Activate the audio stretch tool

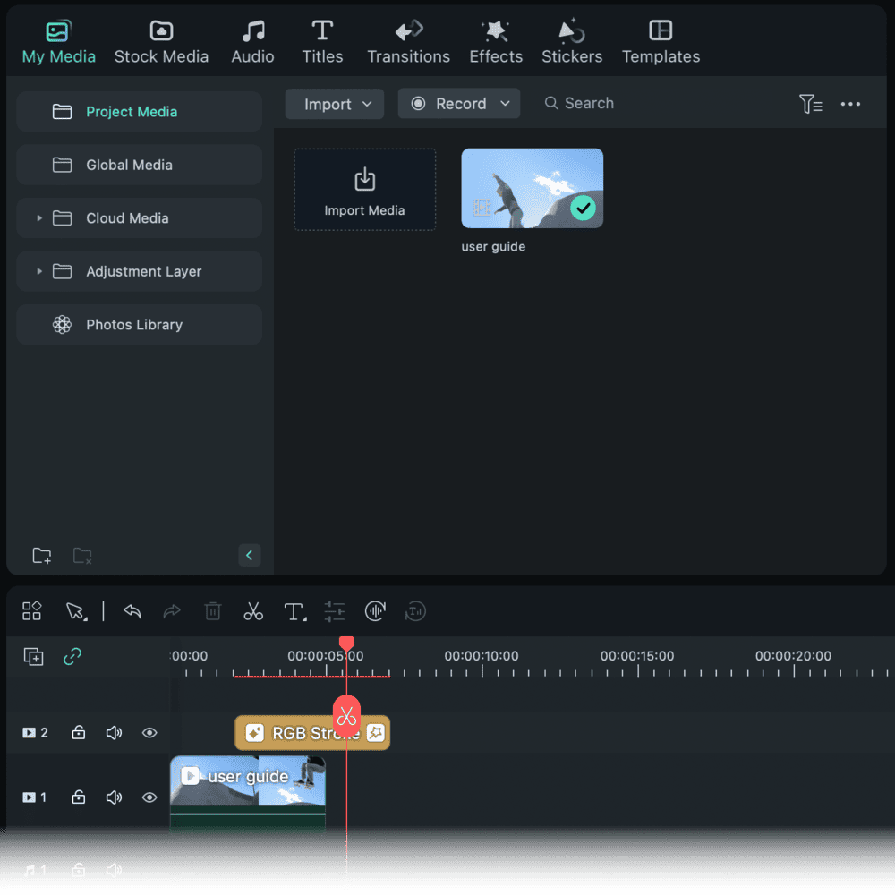[x=375, y=611]
